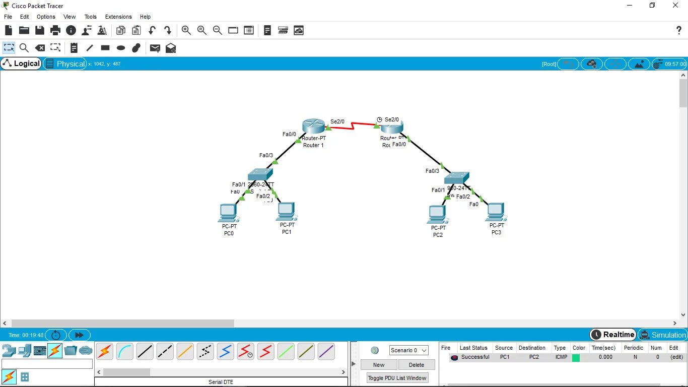Select the Draw Line tool
688x387 pixels.
point(90,48)
